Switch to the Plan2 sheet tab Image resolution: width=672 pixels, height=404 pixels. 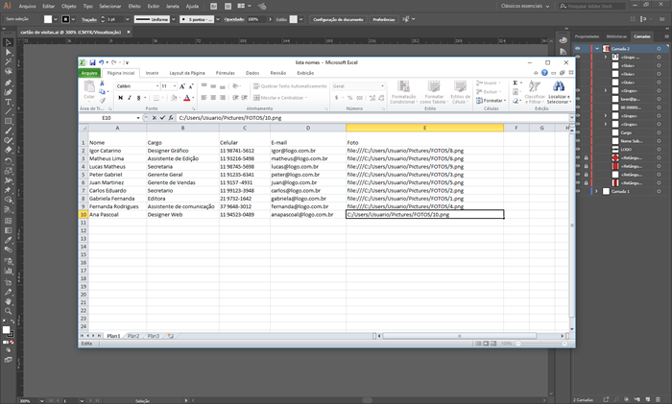pyautogui.click(x=133, y=336)
